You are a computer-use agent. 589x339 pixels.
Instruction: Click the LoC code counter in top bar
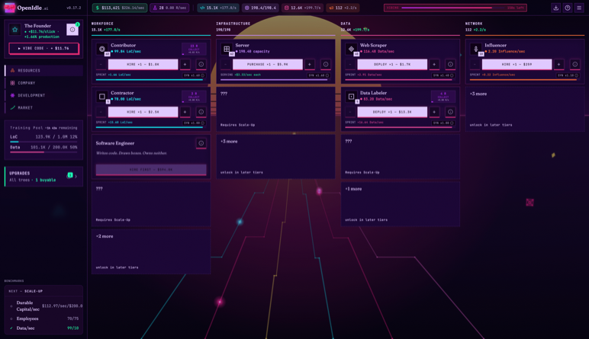pyautogui.click(x=218, y=8)
